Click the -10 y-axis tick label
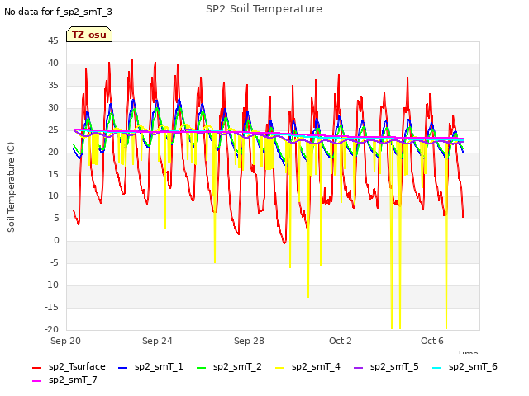 coord(51,285)
